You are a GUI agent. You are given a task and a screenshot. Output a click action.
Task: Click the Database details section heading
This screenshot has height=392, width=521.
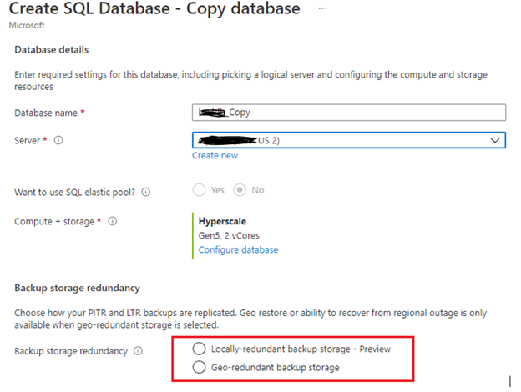pyautogui.click(x=52, y=50)
